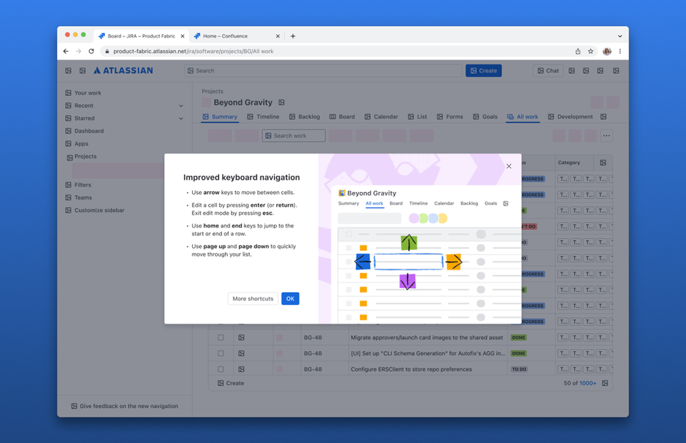
Task: Switch to the Timeline tab
Action: click(263, 117)
